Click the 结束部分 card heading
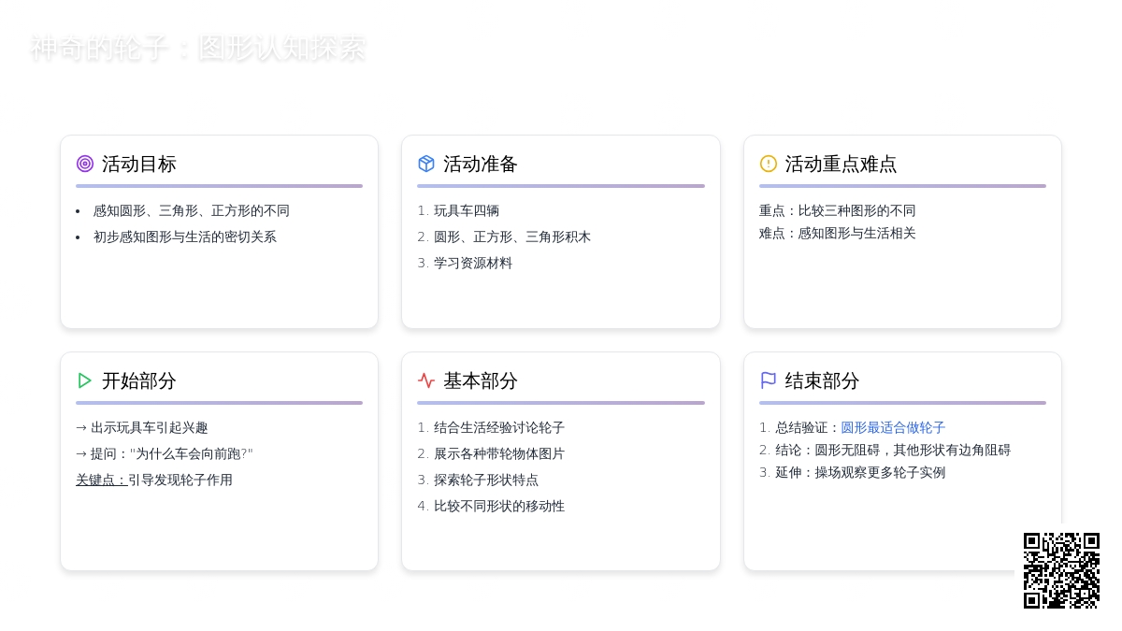Viewport: 1122px width, 631px height. tap(823, 380)
